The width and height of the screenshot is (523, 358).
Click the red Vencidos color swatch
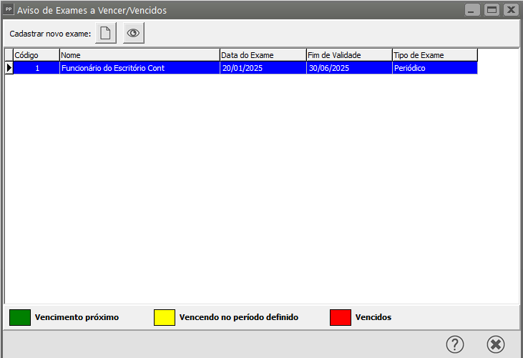[x=341, y=317]
